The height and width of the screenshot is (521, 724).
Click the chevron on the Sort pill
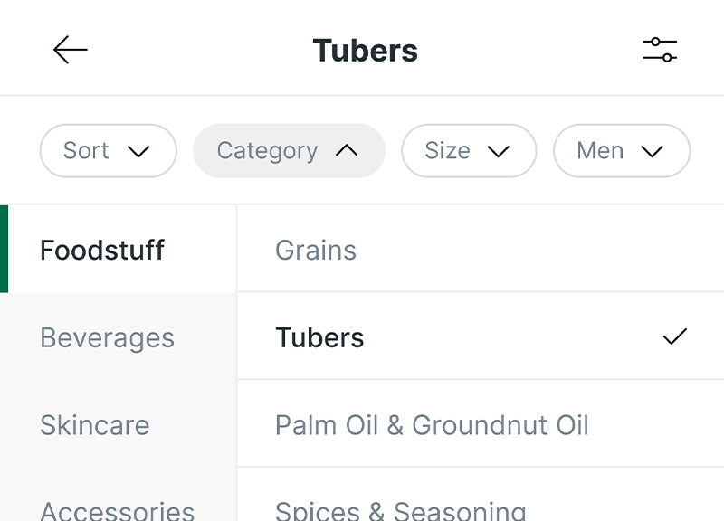[138, 151]
